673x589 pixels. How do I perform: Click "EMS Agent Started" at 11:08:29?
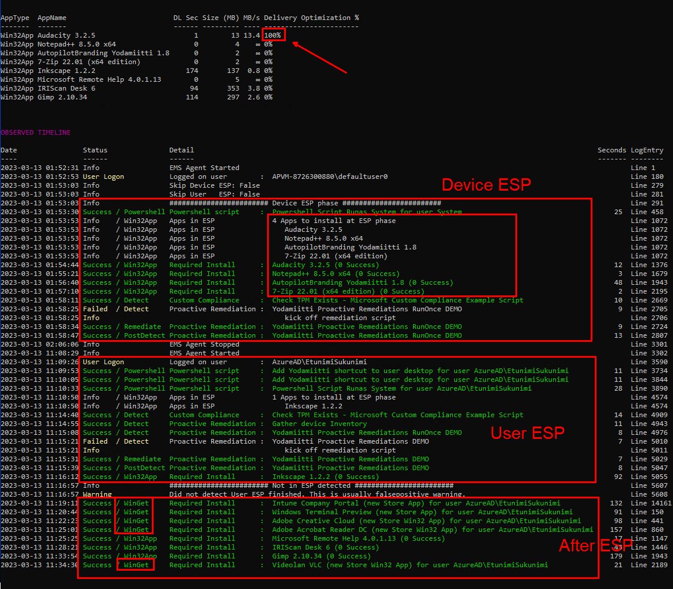pos(204,353)
